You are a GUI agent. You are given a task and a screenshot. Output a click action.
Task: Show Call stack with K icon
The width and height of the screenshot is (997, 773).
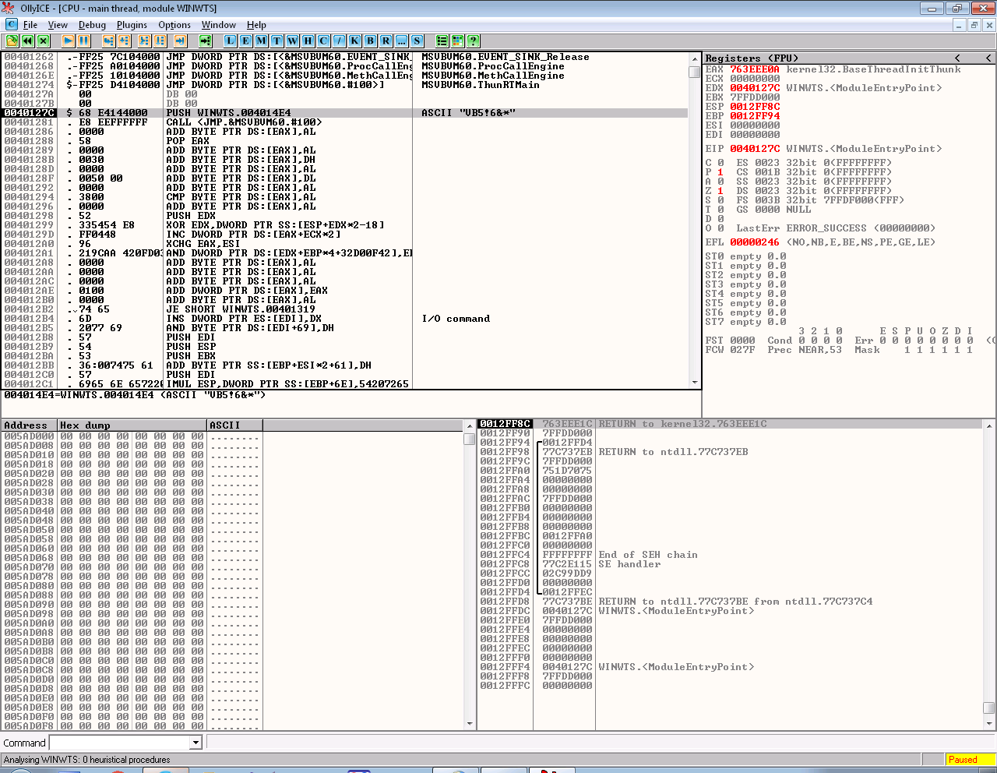click(x=354, y=41)
